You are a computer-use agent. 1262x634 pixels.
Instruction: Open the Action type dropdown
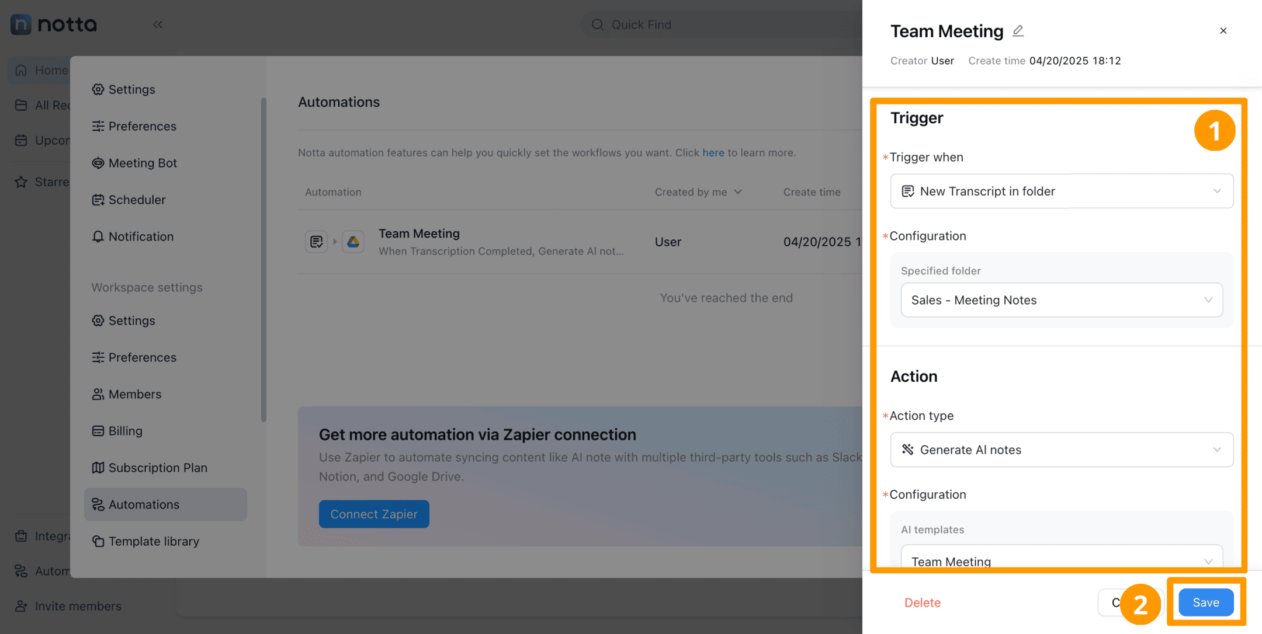[1062, 450]
